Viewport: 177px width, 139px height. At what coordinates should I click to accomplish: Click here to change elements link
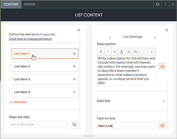click(30, 39)
